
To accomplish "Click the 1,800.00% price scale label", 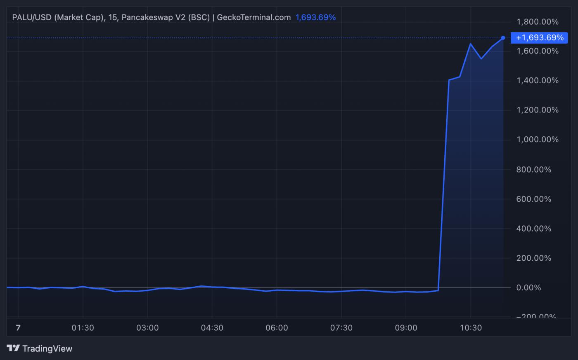I will click(538, 22).
